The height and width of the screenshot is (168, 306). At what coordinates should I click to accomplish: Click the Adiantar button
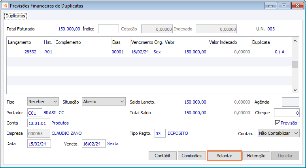[x=224, y=156]
